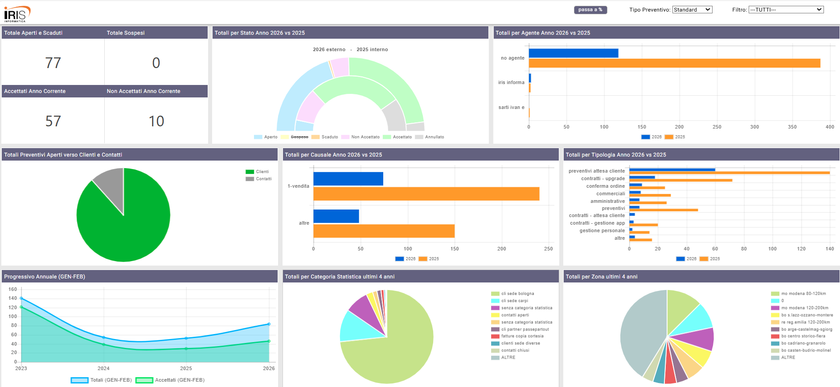The width and height of the screenshot is (840, 387).
Task: Click the 2025 legend in Causale chart
Action: [429, 259]
